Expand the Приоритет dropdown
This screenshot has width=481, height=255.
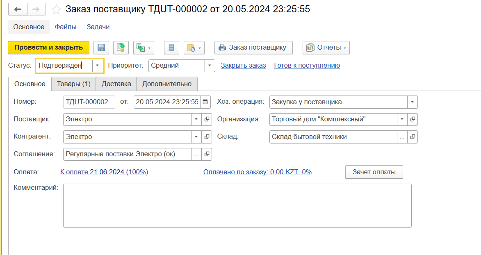(210, 66)
